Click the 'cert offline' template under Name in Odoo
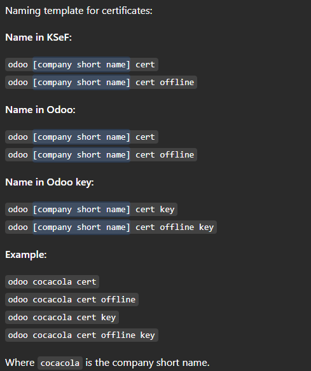Screen dimensions: 311x371 coord(101,155)
